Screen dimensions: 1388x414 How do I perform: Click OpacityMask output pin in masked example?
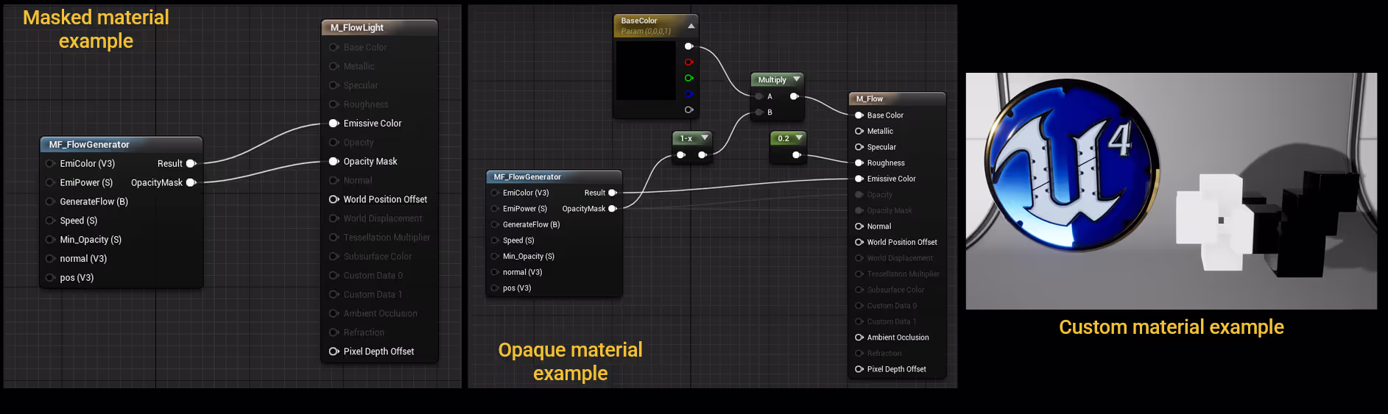(x=191, y=182)
